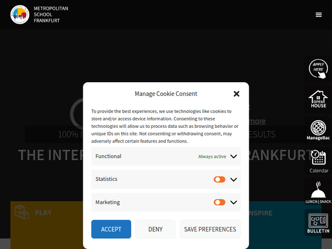Screen dimensions: 332x249
Task: Click the Save Preferences button
Action: coord(210,229)
